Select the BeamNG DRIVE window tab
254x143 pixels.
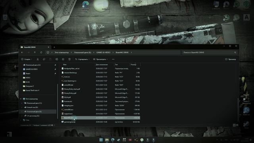[x=35, y=47]
